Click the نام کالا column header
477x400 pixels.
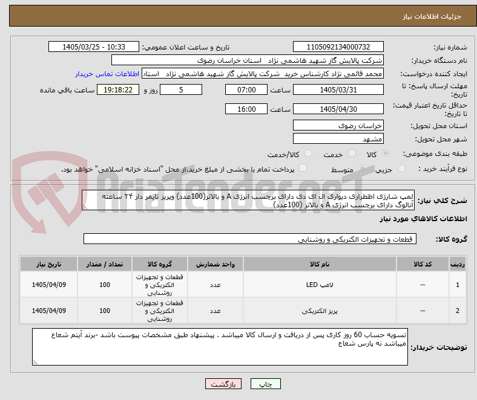coord(320,264)
